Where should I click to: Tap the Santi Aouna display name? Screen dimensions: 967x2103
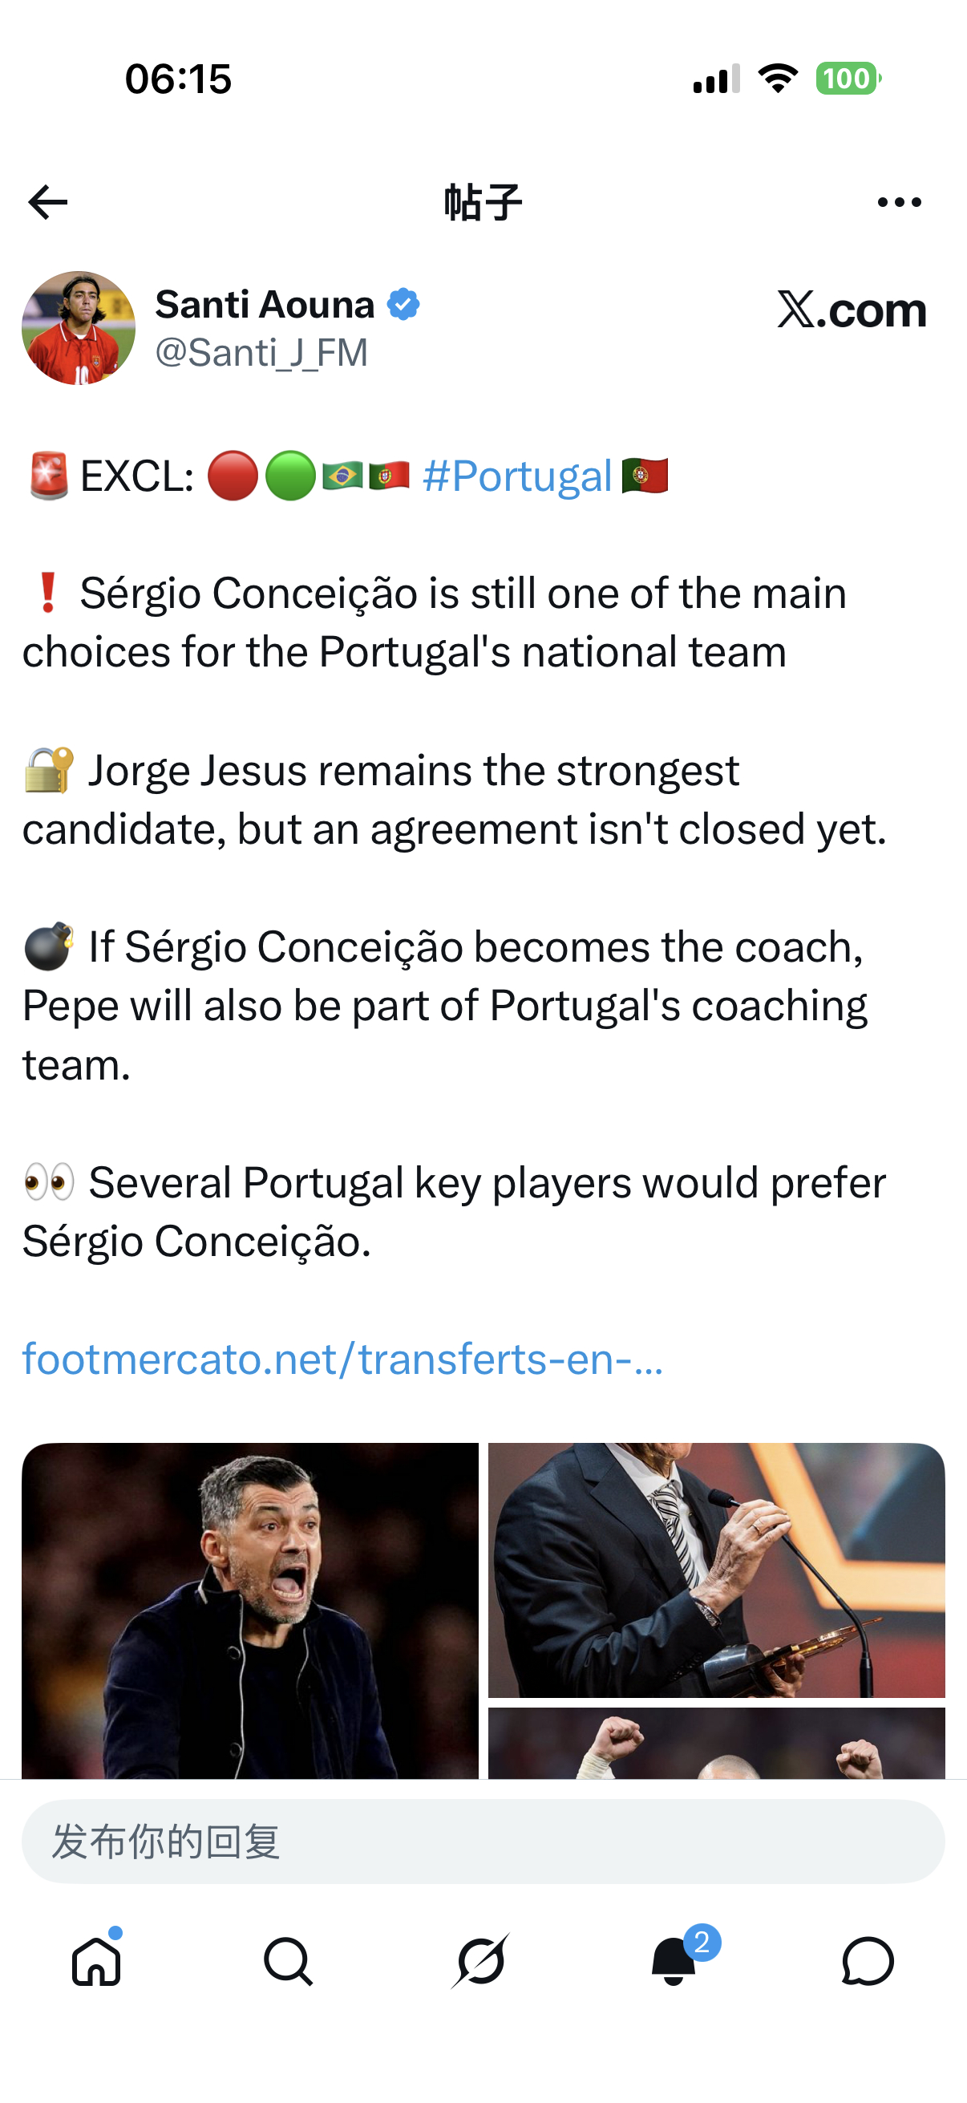(x=265, y=305)
